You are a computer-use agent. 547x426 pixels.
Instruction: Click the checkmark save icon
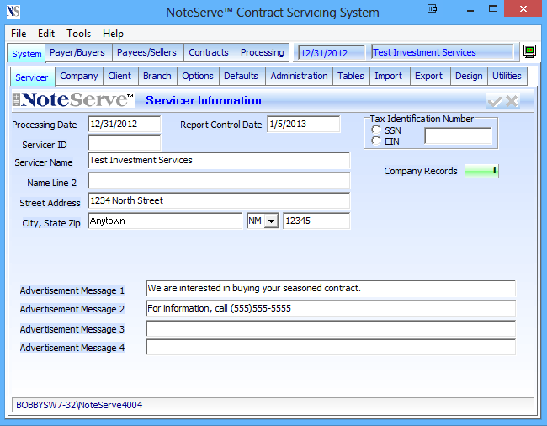tap(495, 101)
